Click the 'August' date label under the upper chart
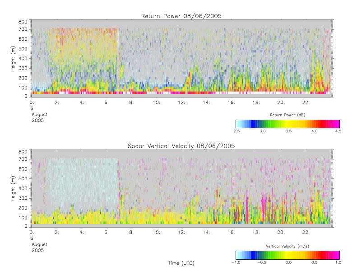This screenshot has height=276, width=357. (39, 114)
